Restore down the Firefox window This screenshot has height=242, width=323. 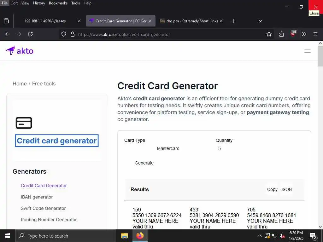[301, 7]
